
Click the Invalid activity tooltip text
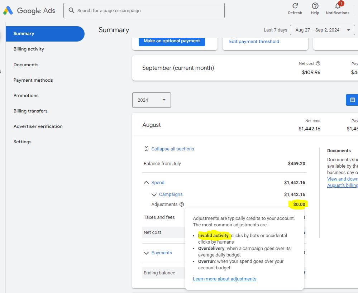[213, 235]
